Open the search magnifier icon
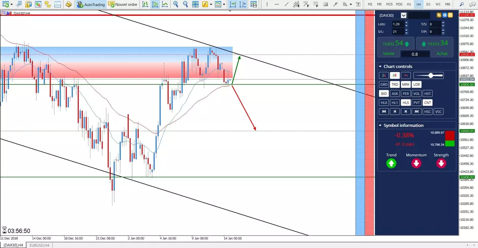The width and height of the screenshot is (478, 248). 462,4
